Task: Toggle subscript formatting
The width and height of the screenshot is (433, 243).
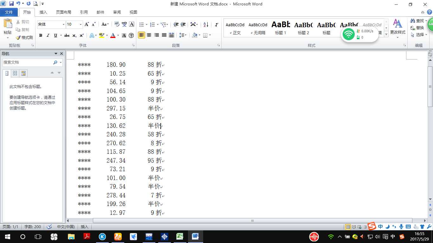Action: coord(74,35)
